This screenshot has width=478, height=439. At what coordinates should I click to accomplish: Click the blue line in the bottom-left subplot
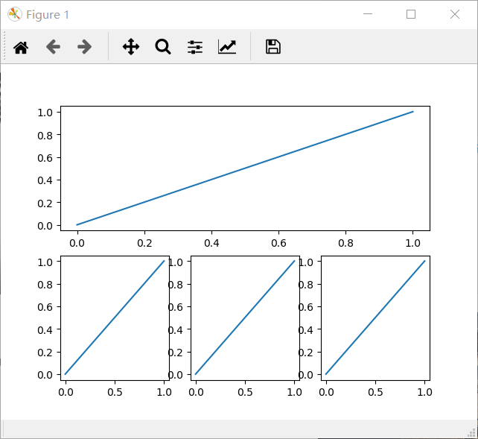point(115,318)
